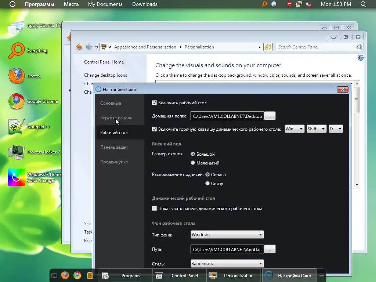Click theme list scrollbar thumb
The image size is (376, 282).
point(357,100)
